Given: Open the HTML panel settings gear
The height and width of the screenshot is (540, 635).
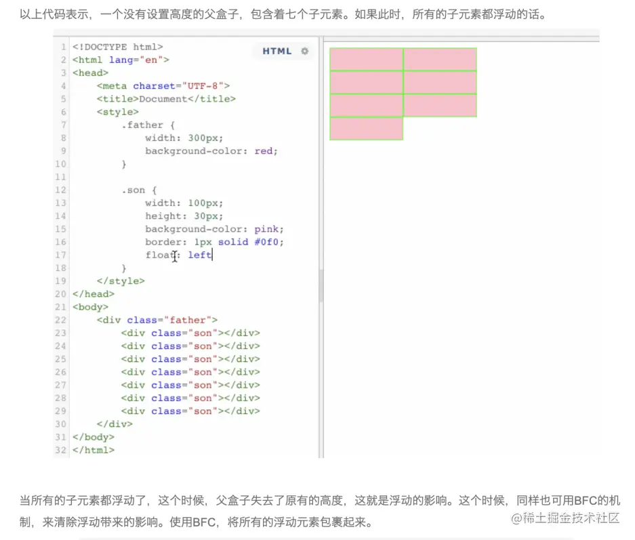Looking at the screenshot, I should pos(304,51).
